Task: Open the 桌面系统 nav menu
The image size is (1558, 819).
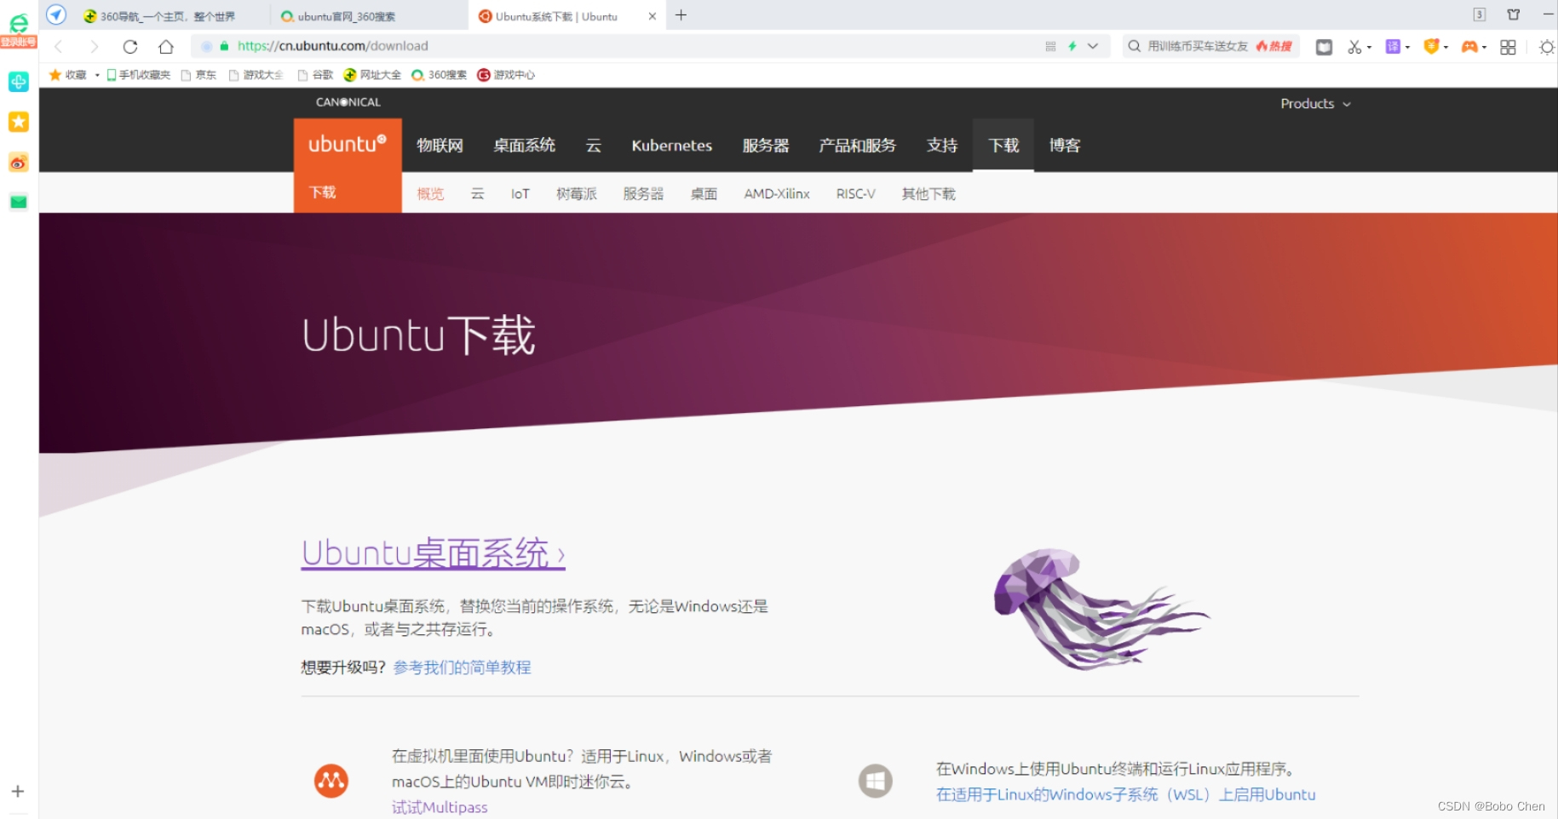Action: [524, 146]
